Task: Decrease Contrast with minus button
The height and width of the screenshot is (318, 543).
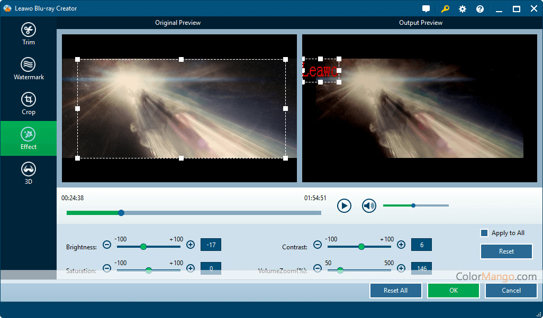Action: (x=318, y=245)
